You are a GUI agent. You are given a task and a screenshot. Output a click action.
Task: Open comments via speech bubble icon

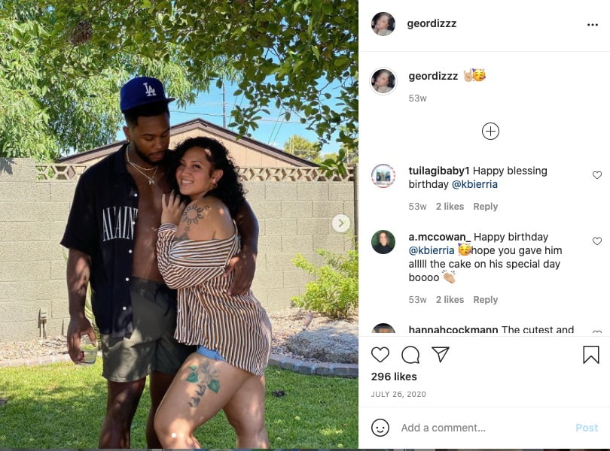point(410,355)
